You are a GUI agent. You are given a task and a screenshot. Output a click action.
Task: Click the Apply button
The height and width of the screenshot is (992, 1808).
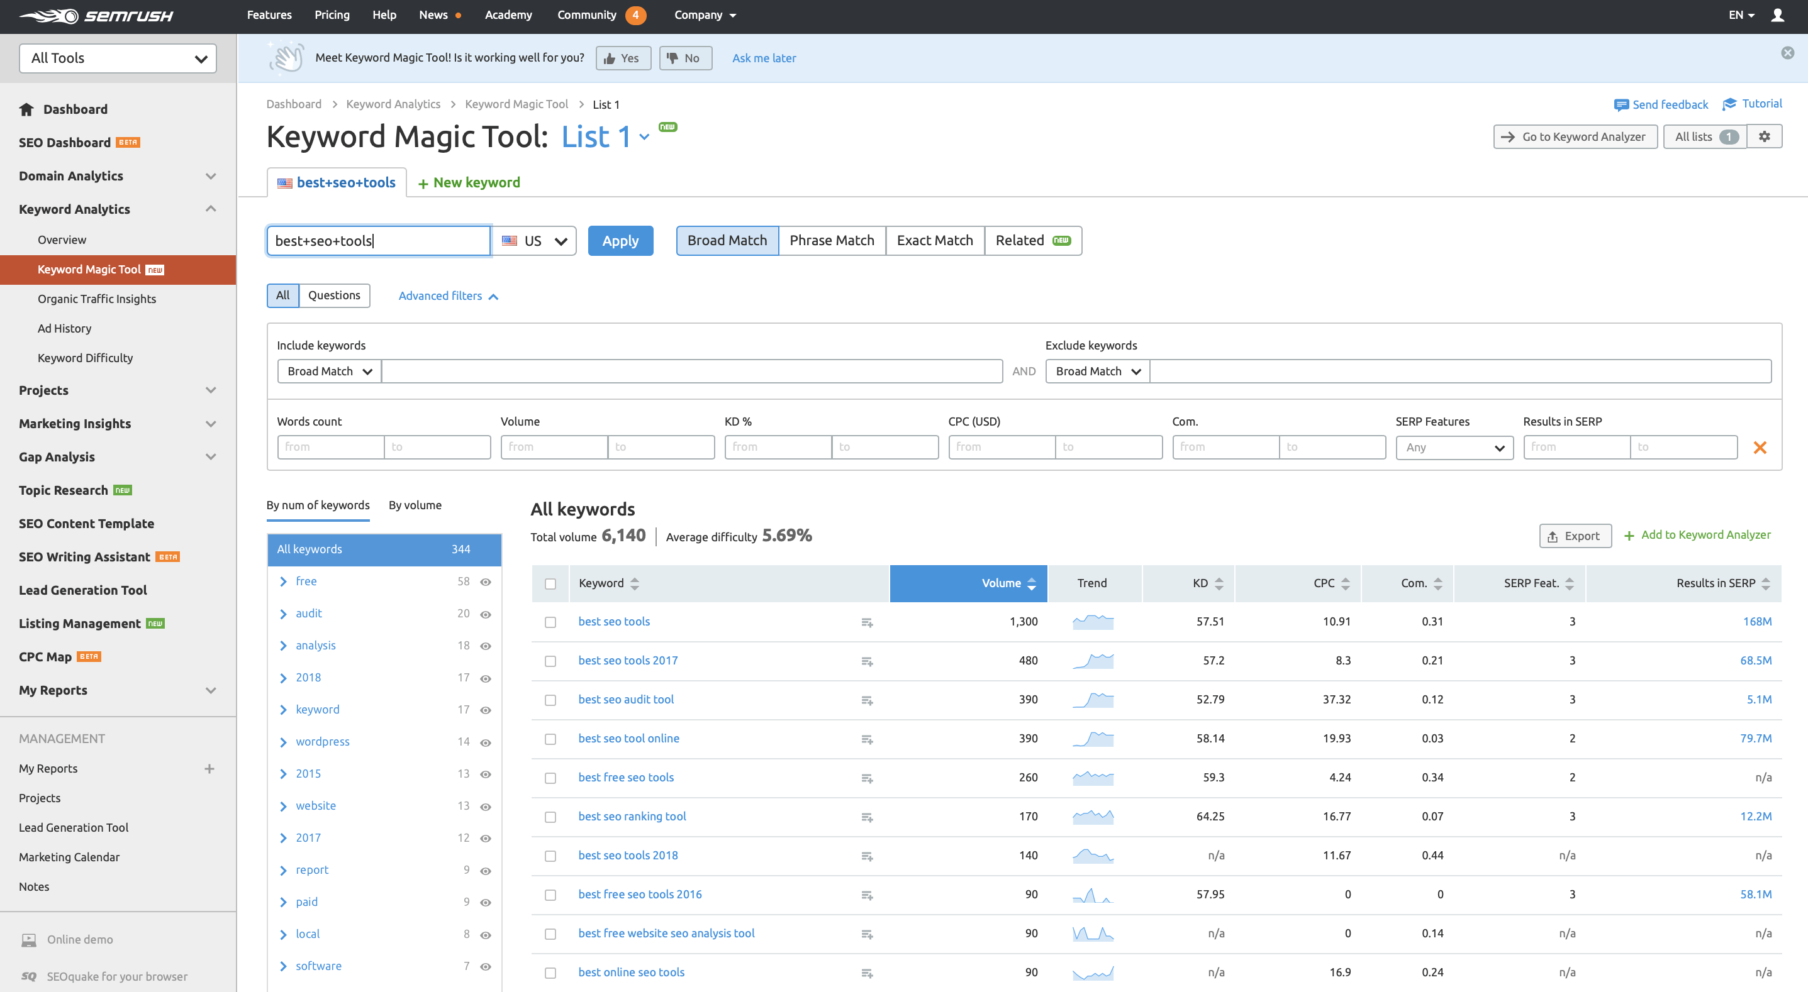(x=620, y=241)
